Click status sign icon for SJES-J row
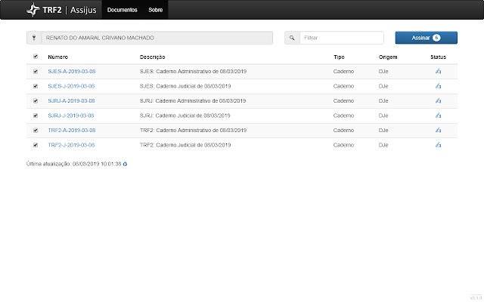The image size is (484, 302). [438, 86]
